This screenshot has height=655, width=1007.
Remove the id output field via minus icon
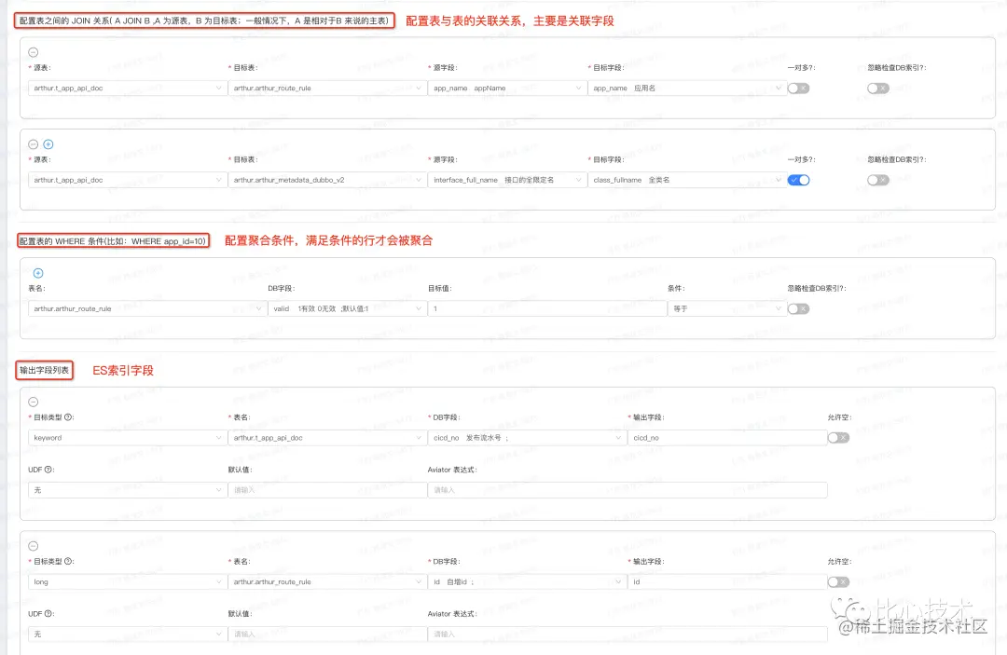pos(34,546)
